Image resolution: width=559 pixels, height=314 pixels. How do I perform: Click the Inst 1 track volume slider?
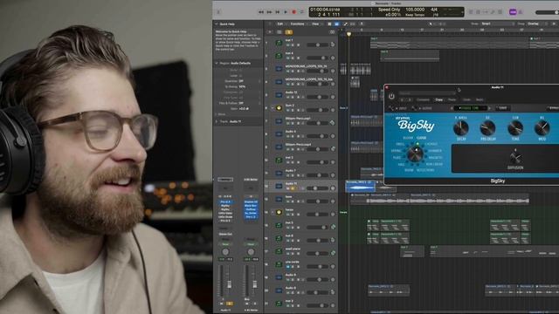[317, 44]
